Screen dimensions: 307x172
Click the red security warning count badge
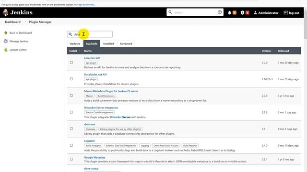point(248,13)
